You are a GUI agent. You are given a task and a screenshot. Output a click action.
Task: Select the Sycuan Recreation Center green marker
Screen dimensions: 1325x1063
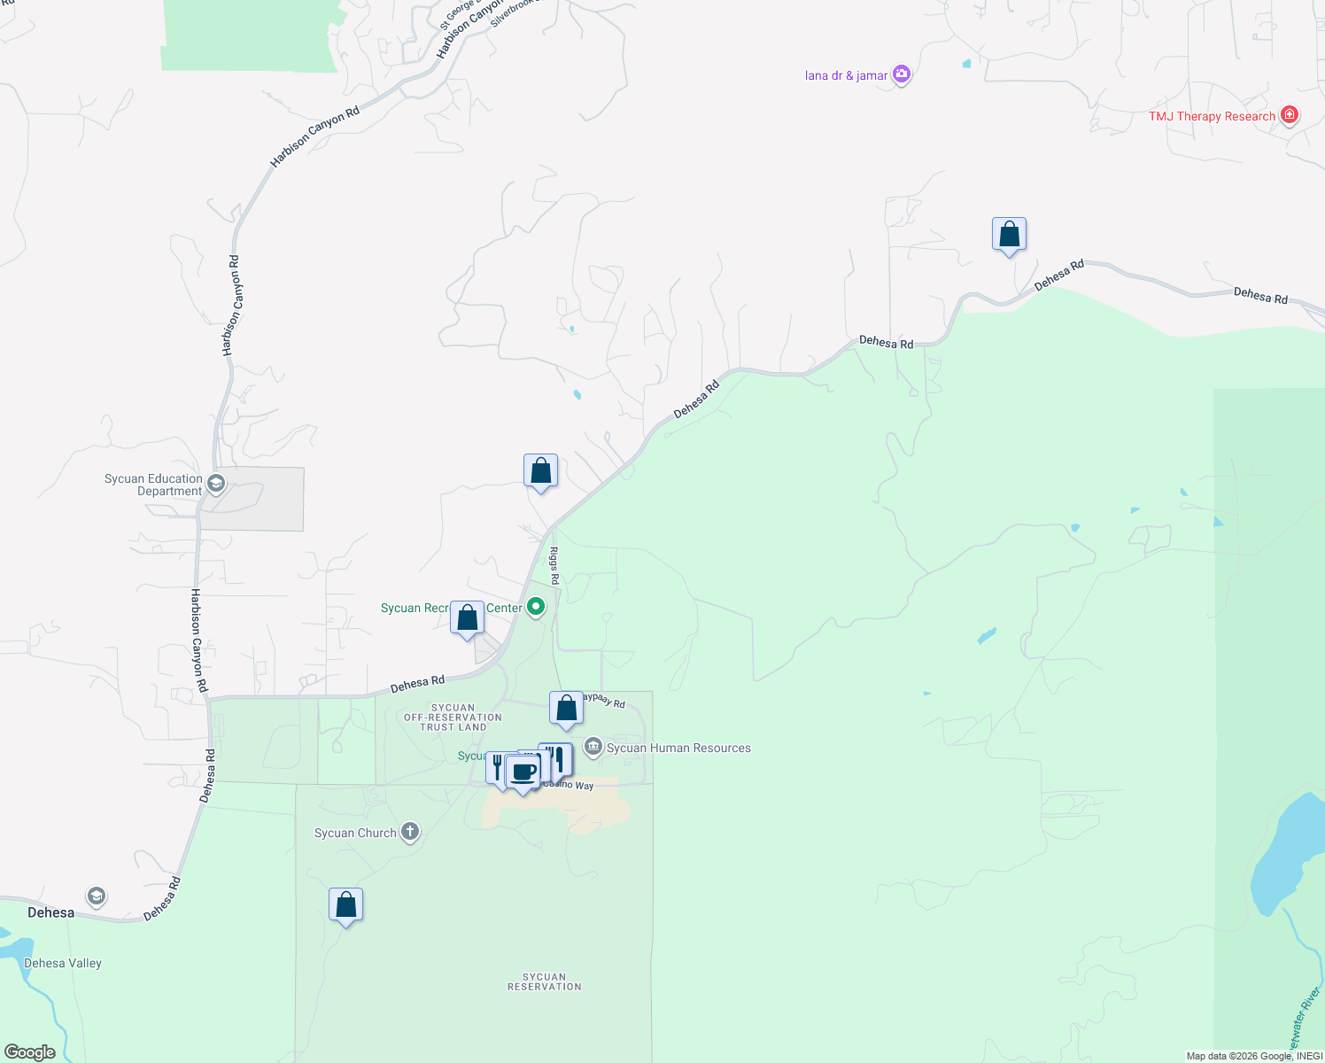coord(535,607)
